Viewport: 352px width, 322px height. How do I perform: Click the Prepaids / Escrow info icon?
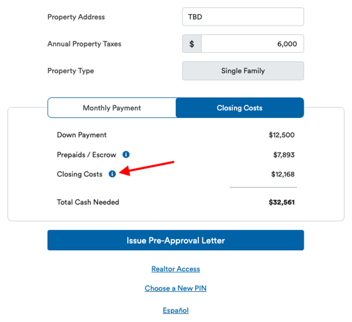126,154
